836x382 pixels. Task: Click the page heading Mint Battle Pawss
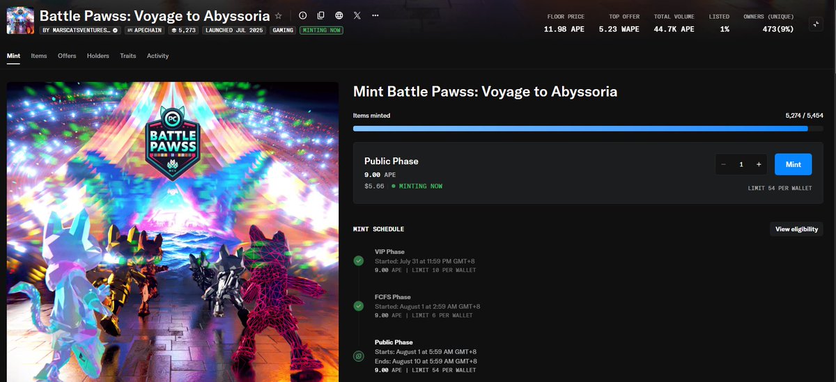tap(485, 91)
